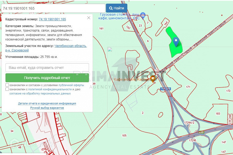
Task: Click the blue Грузовая стоянка place icon
Action: coord(143,15)
